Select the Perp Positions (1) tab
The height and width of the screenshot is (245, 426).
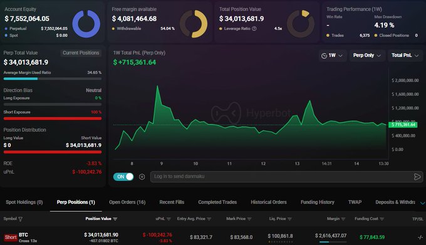tap(76, 202)
